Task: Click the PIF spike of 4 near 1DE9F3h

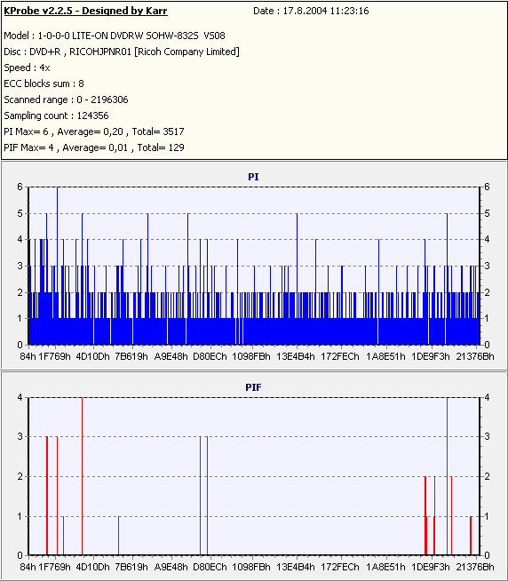Action: pos(448,476)
